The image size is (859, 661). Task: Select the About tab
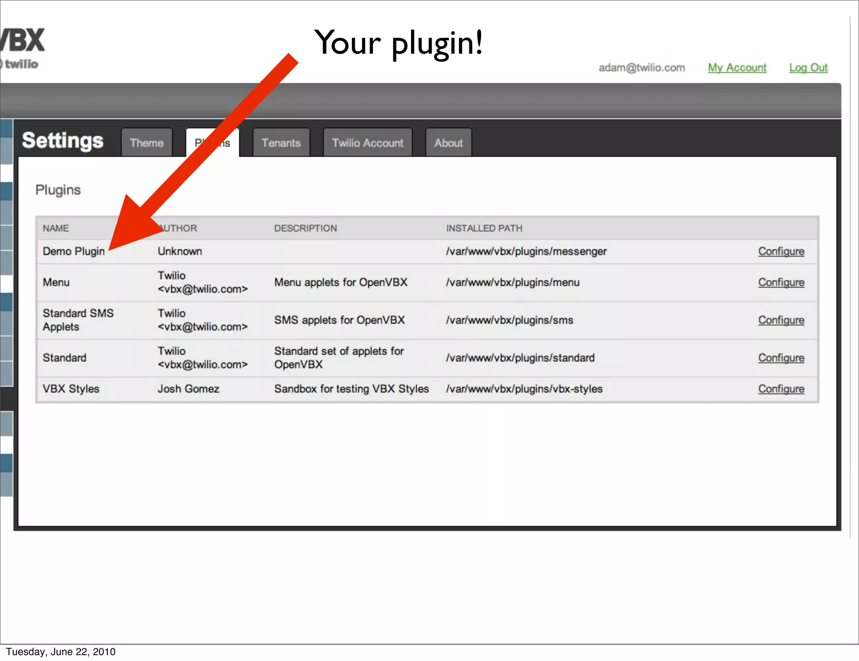point(448,143)
